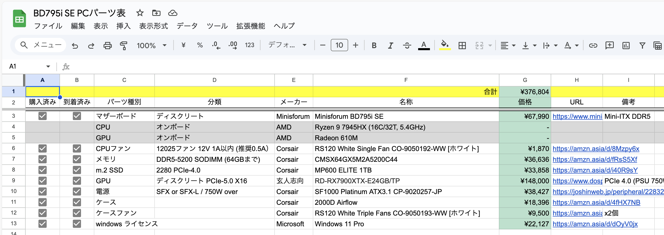
Task: Open the 編集 menu
Action: 78,26
